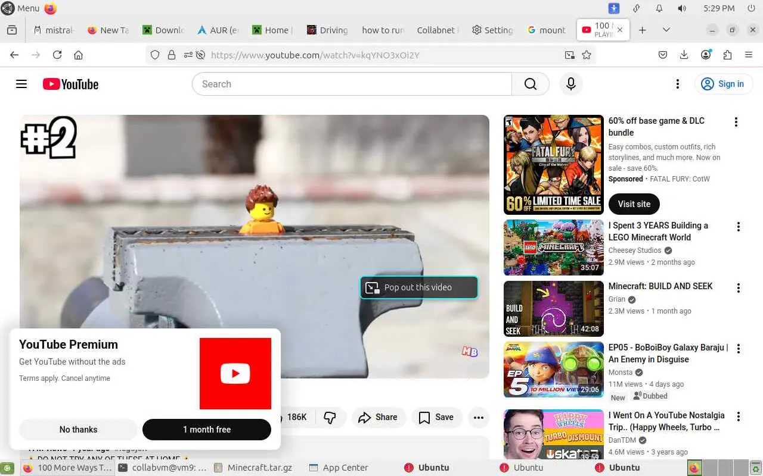Open the Firefox downloads panel
Viewport: 763px width, 476px height.
click(684, 55)
